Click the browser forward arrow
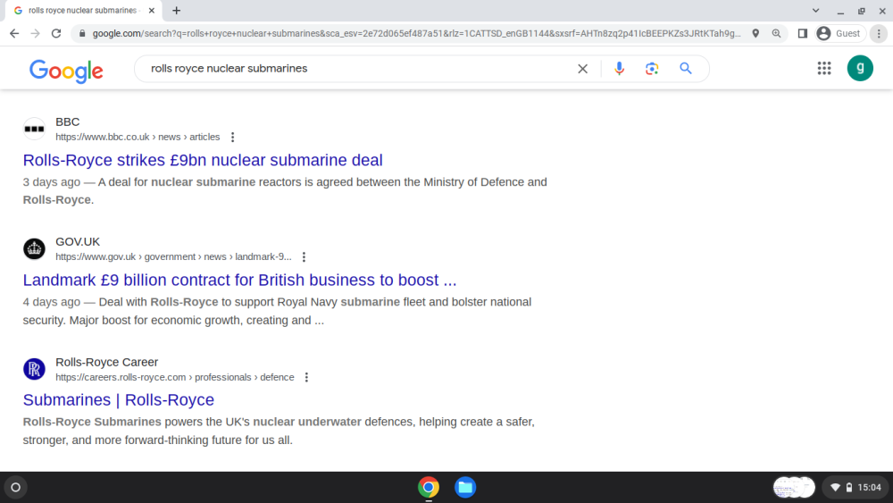 [36, 34]
